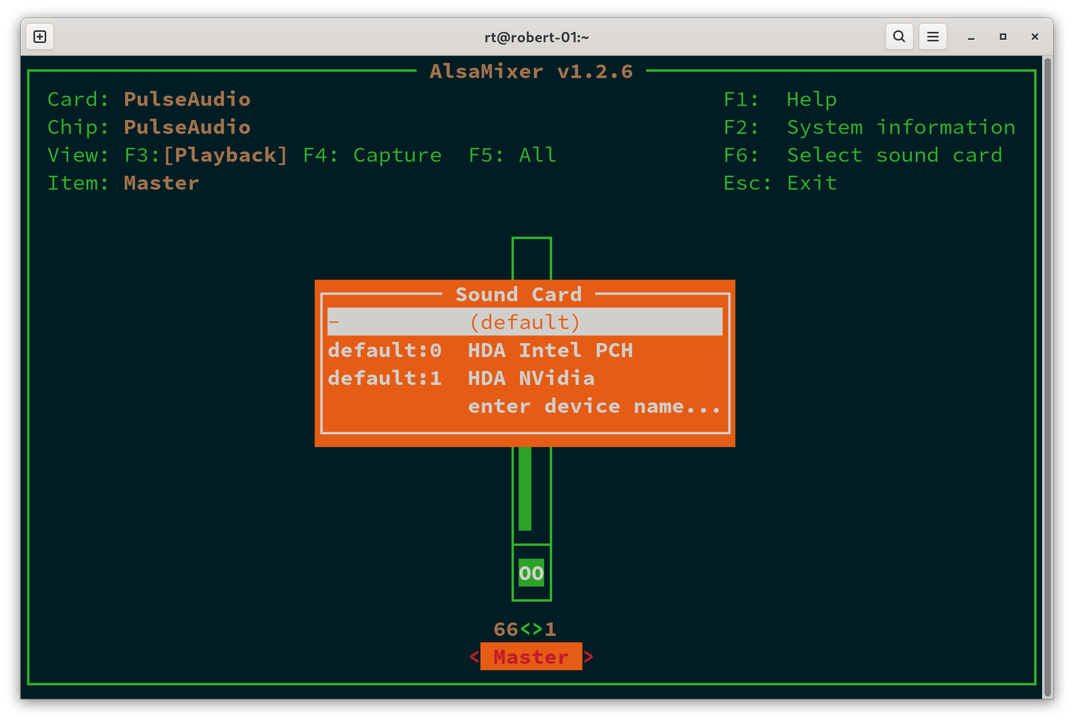Open the hamburger menu in the titlebar
Viewport: 1074px width, 722px height.
tap(933, 36)
